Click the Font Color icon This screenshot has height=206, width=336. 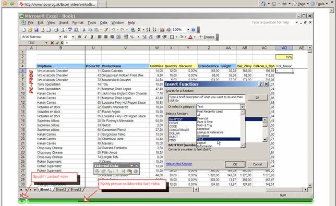(190, 37)
